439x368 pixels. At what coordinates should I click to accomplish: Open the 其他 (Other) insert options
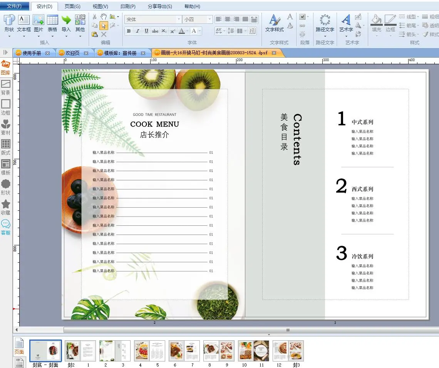(80, 25)
